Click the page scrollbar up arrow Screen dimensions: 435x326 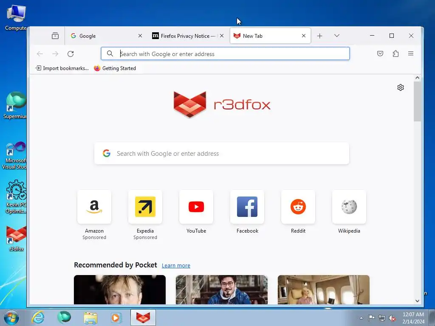417,78
